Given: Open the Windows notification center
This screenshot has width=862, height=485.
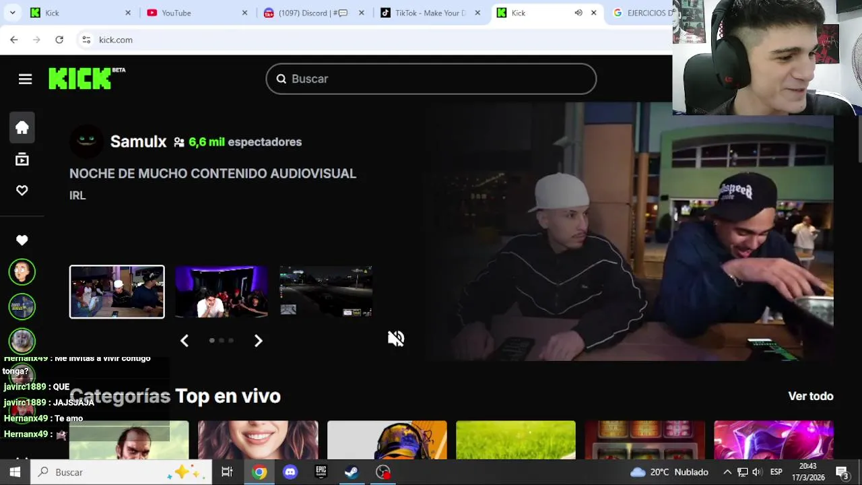Looking at the screenshot, I should (x=842, y=472).
